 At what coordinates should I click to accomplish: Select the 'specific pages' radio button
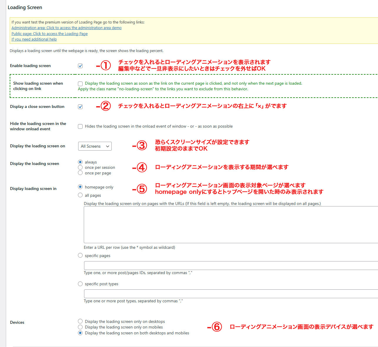click(x=80, y=256)
